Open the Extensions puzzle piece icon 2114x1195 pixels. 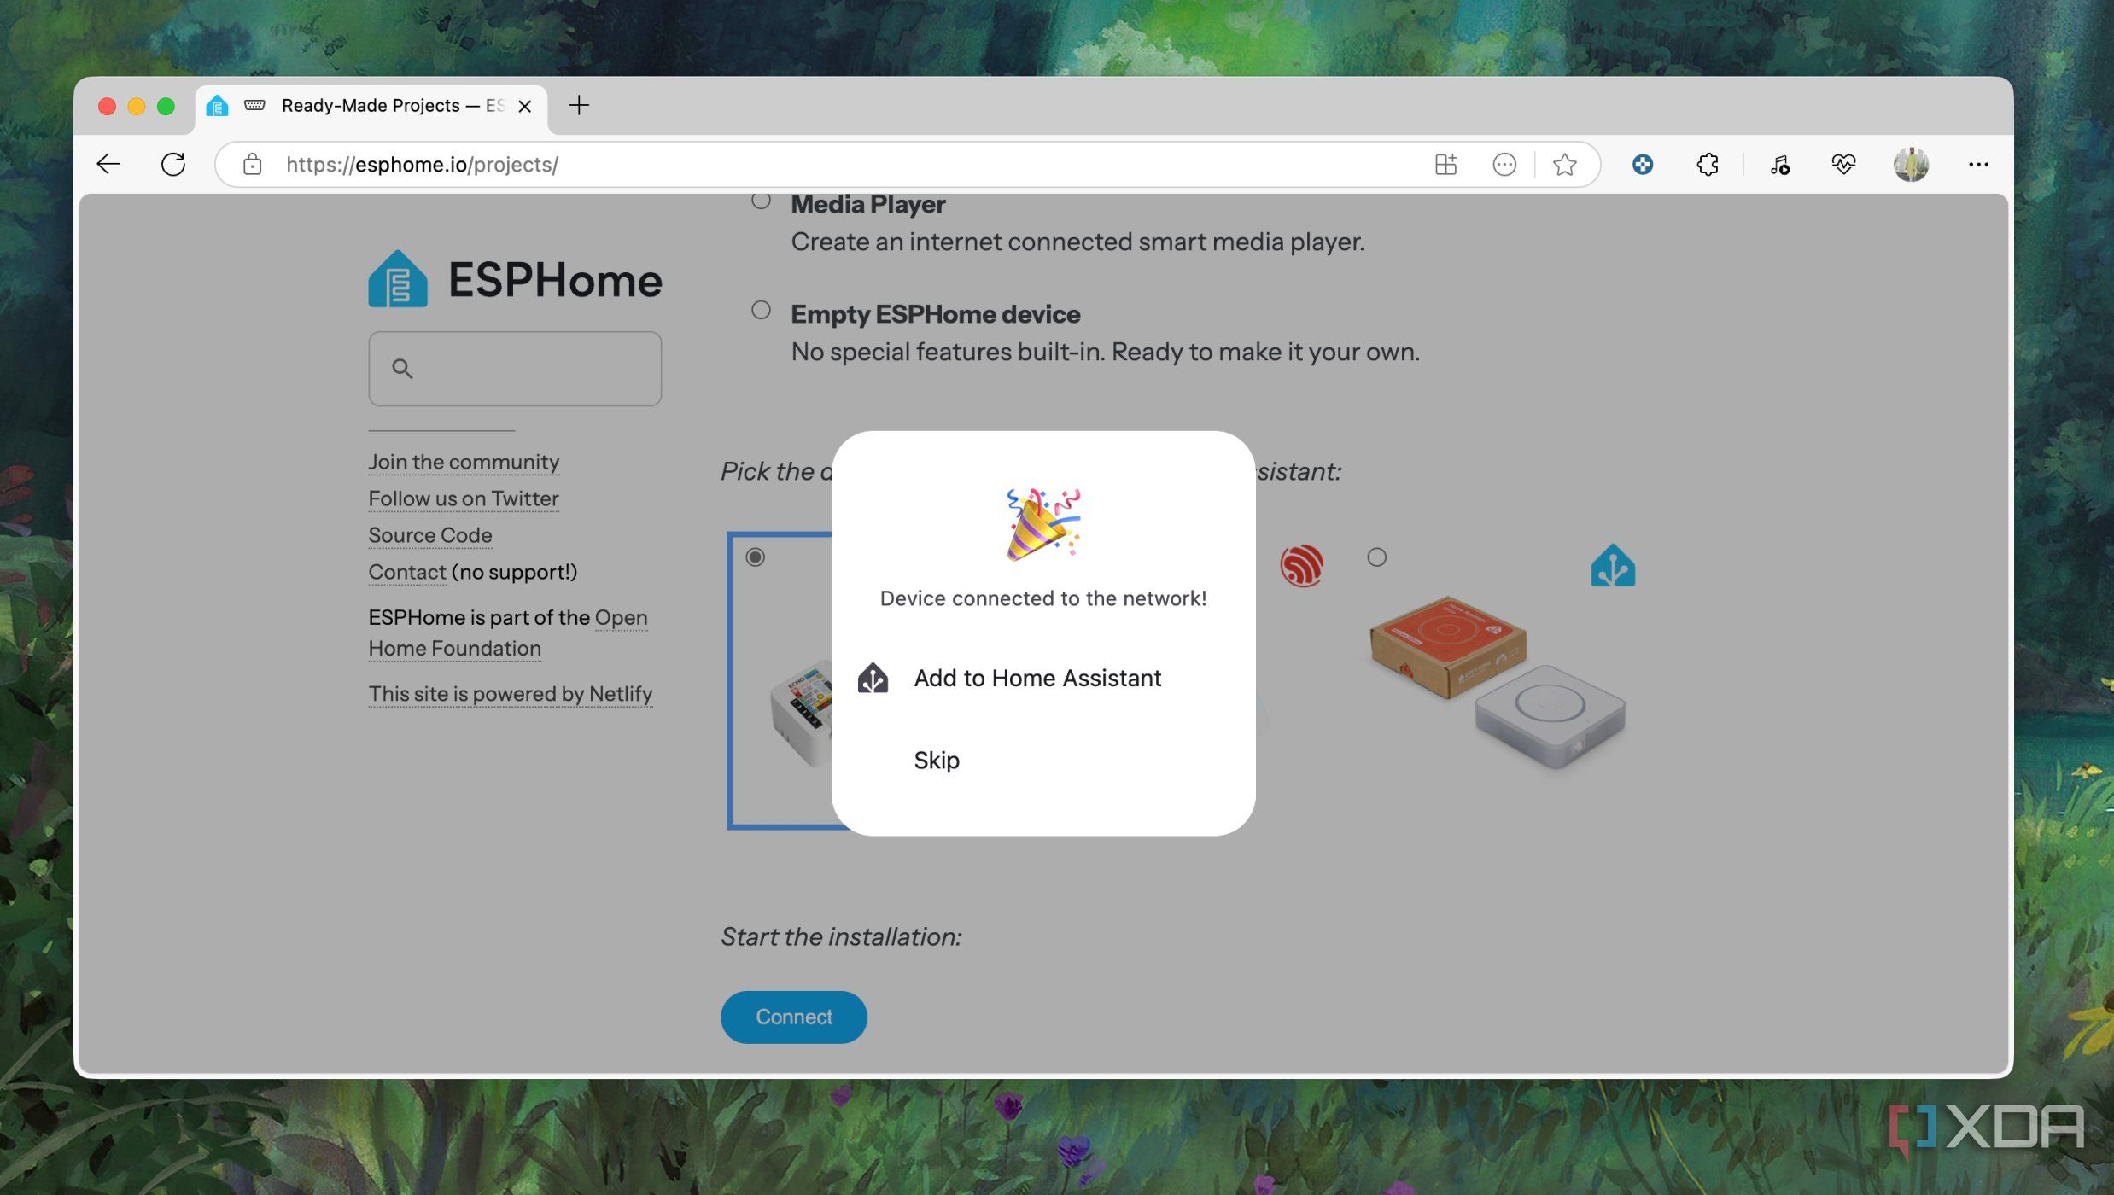click(1707, 164)
